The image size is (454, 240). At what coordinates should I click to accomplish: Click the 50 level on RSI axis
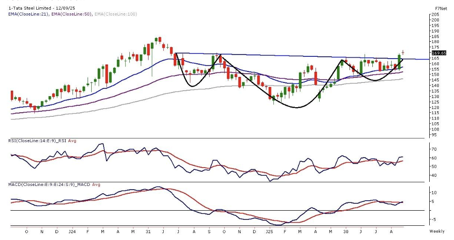tap(434, 167)
